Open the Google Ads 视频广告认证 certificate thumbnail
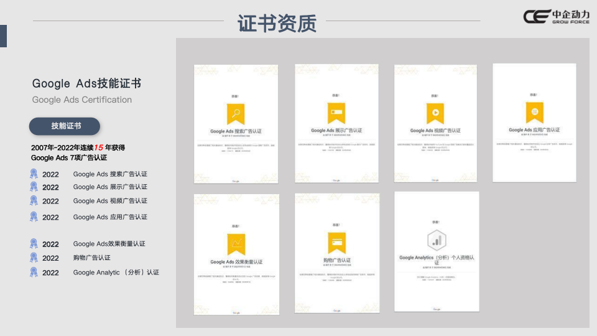The image size is (597, 336). pos(435,123)
